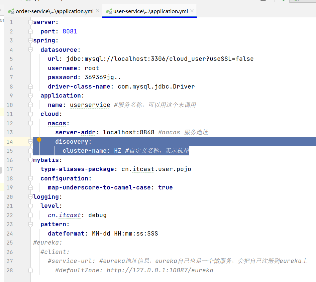Click line number 25 in the gutter
The image size is (316, 282).
pos(9,243)
